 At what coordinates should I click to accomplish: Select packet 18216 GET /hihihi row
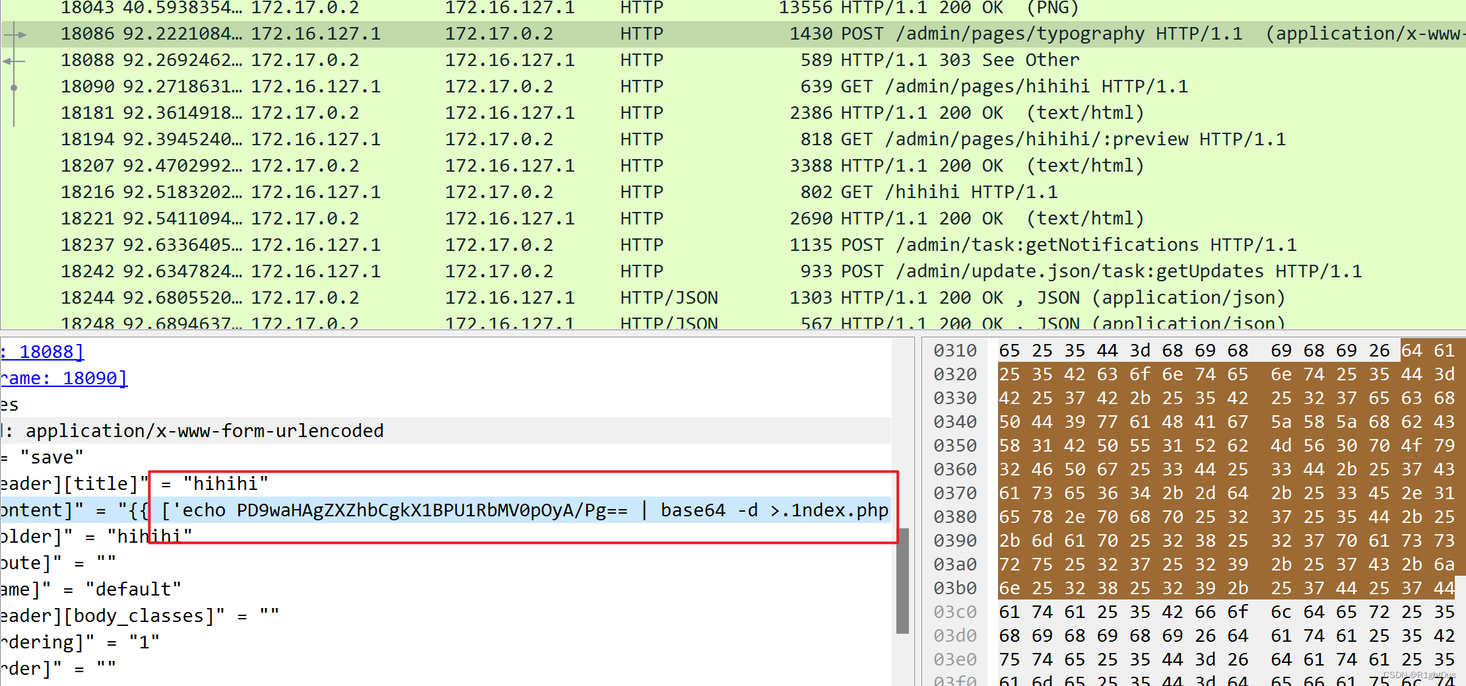point(733,192)
